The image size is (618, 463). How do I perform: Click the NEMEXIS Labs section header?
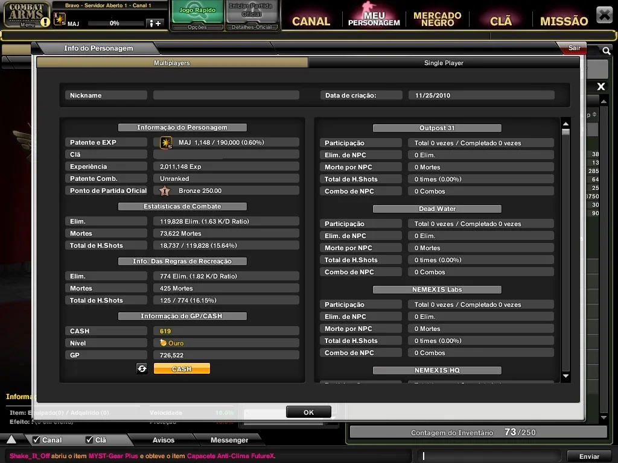click(x=437, y=289)
